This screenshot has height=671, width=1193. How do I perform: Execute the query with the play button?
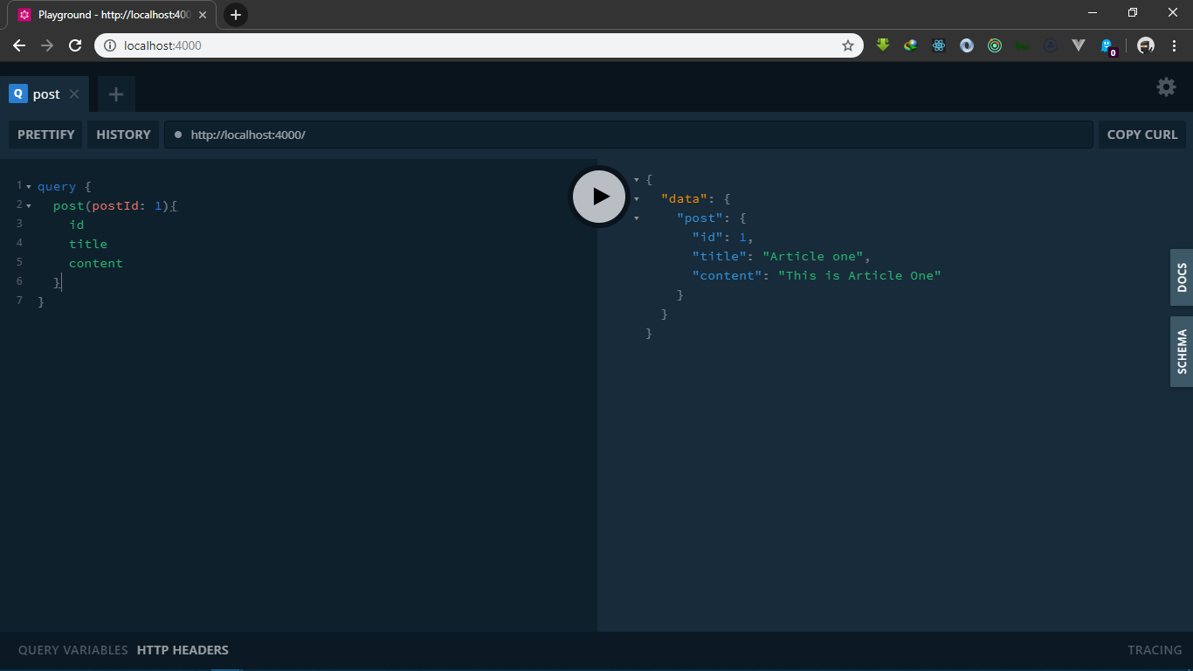[x=598, y=196]
